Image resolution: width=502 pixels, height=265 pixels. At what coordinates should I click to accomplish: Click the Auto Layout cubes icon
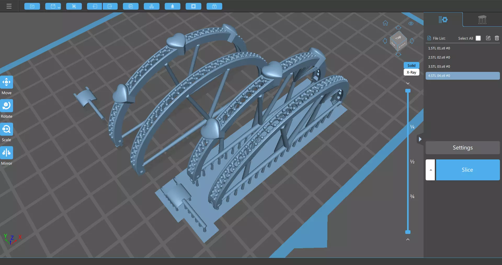point(152,6)
